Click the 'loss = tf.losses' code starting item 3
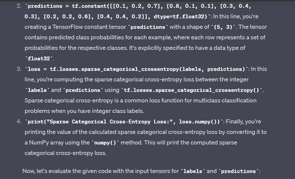This screenshot has height=179, width=295. (x=53, y=69)
